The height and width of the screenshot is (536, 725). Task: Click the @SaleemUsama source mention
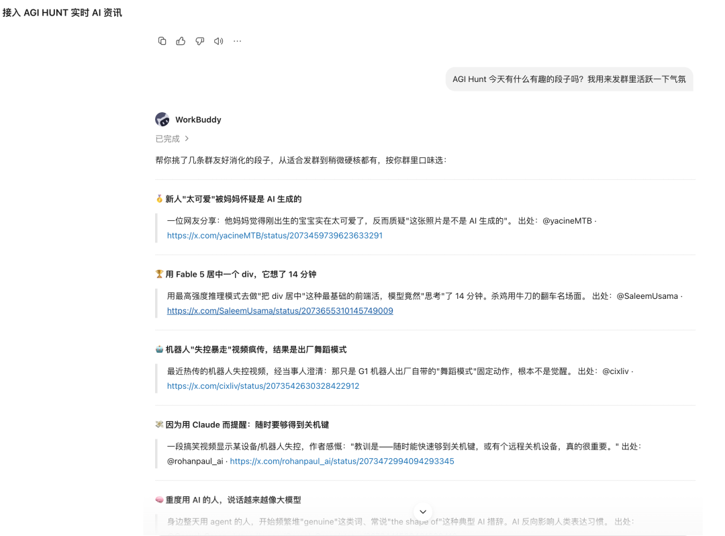point(647,296)
